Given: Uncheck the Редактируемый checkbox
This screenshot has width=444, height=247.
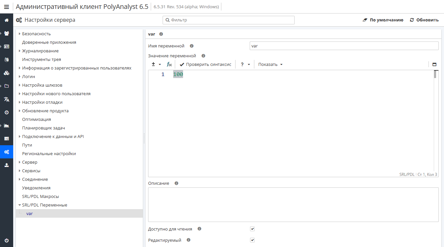Looking at the screenshot, I should pyautogui.click(x=252, y=240).
